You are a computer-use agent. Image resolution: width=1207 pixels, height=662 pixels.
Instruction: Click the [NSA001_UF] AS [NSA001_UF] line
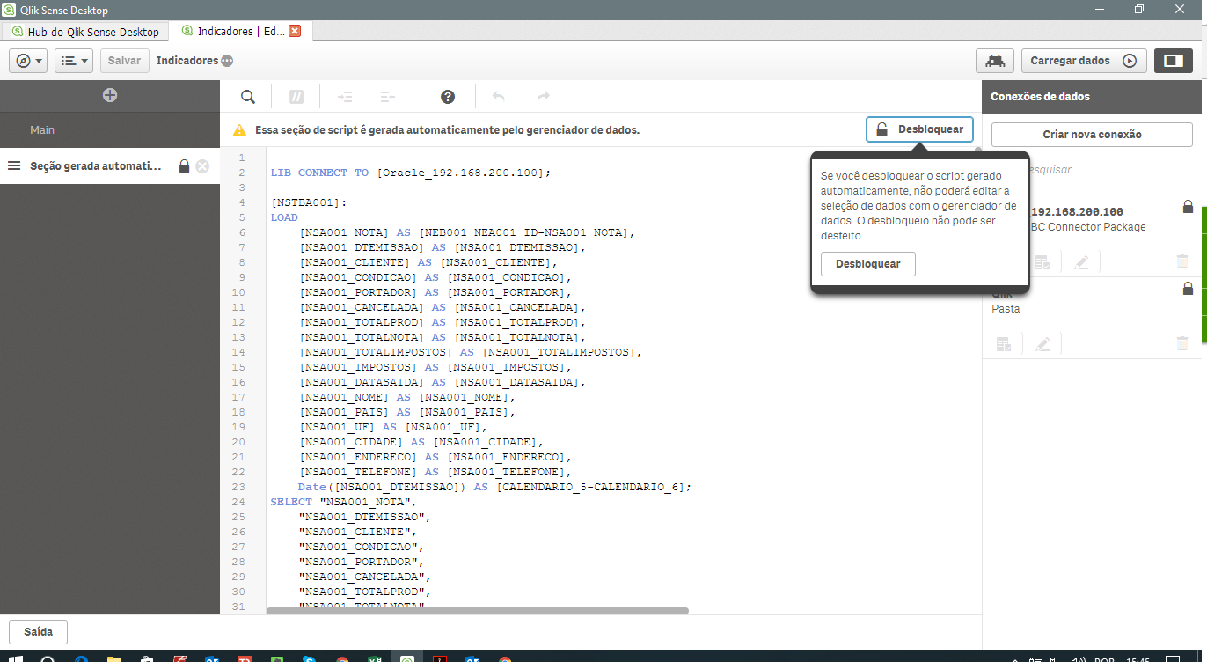(393, 427)
